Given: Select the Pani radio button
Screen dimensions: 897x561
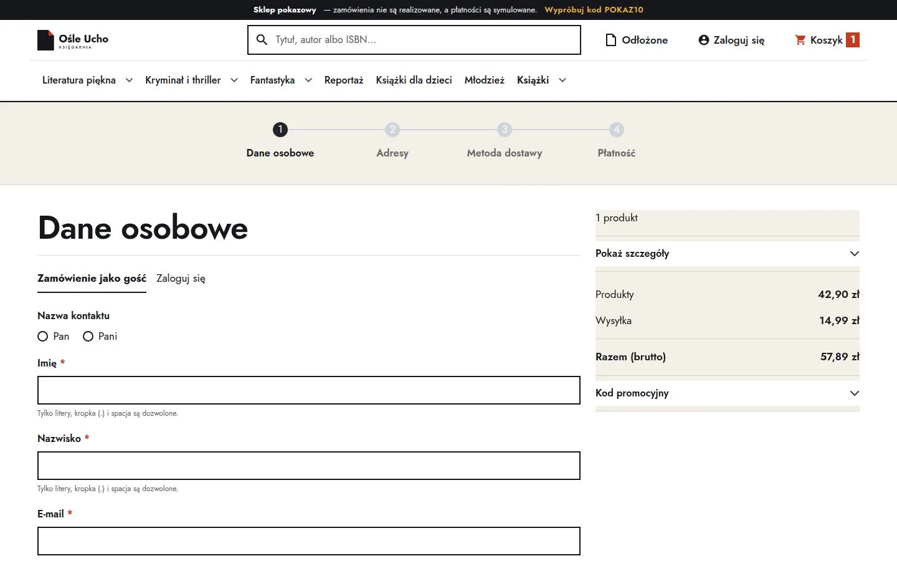Looking at the screenshot, I should tap(88, 337).
